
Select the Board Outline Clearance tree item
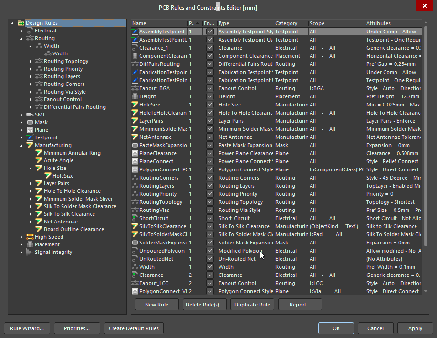[x=73, y=229]
